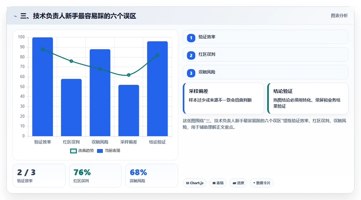Click the y-axis value 100

point(21,37)
